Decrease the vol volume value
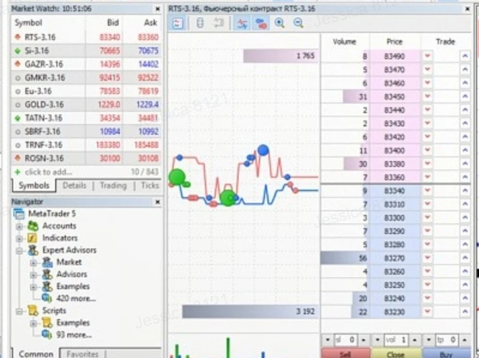This screenshot has width=479, height=358. pos(378,339)
